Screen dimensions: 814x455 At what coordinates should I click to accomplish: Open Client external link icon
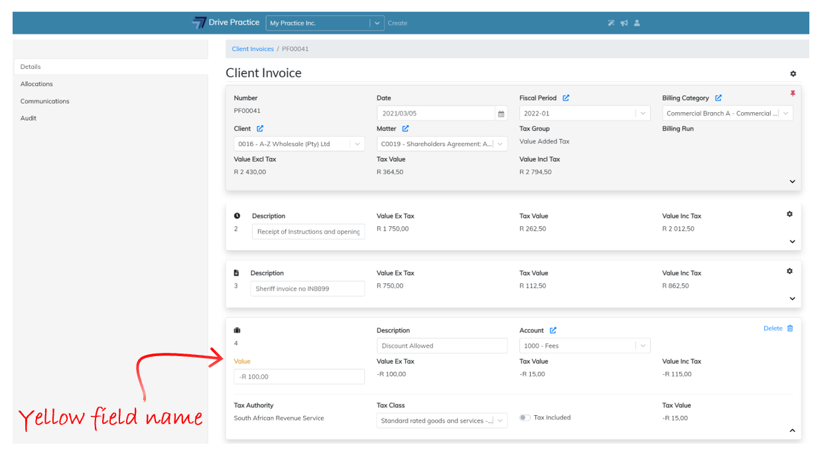[260, 129]
